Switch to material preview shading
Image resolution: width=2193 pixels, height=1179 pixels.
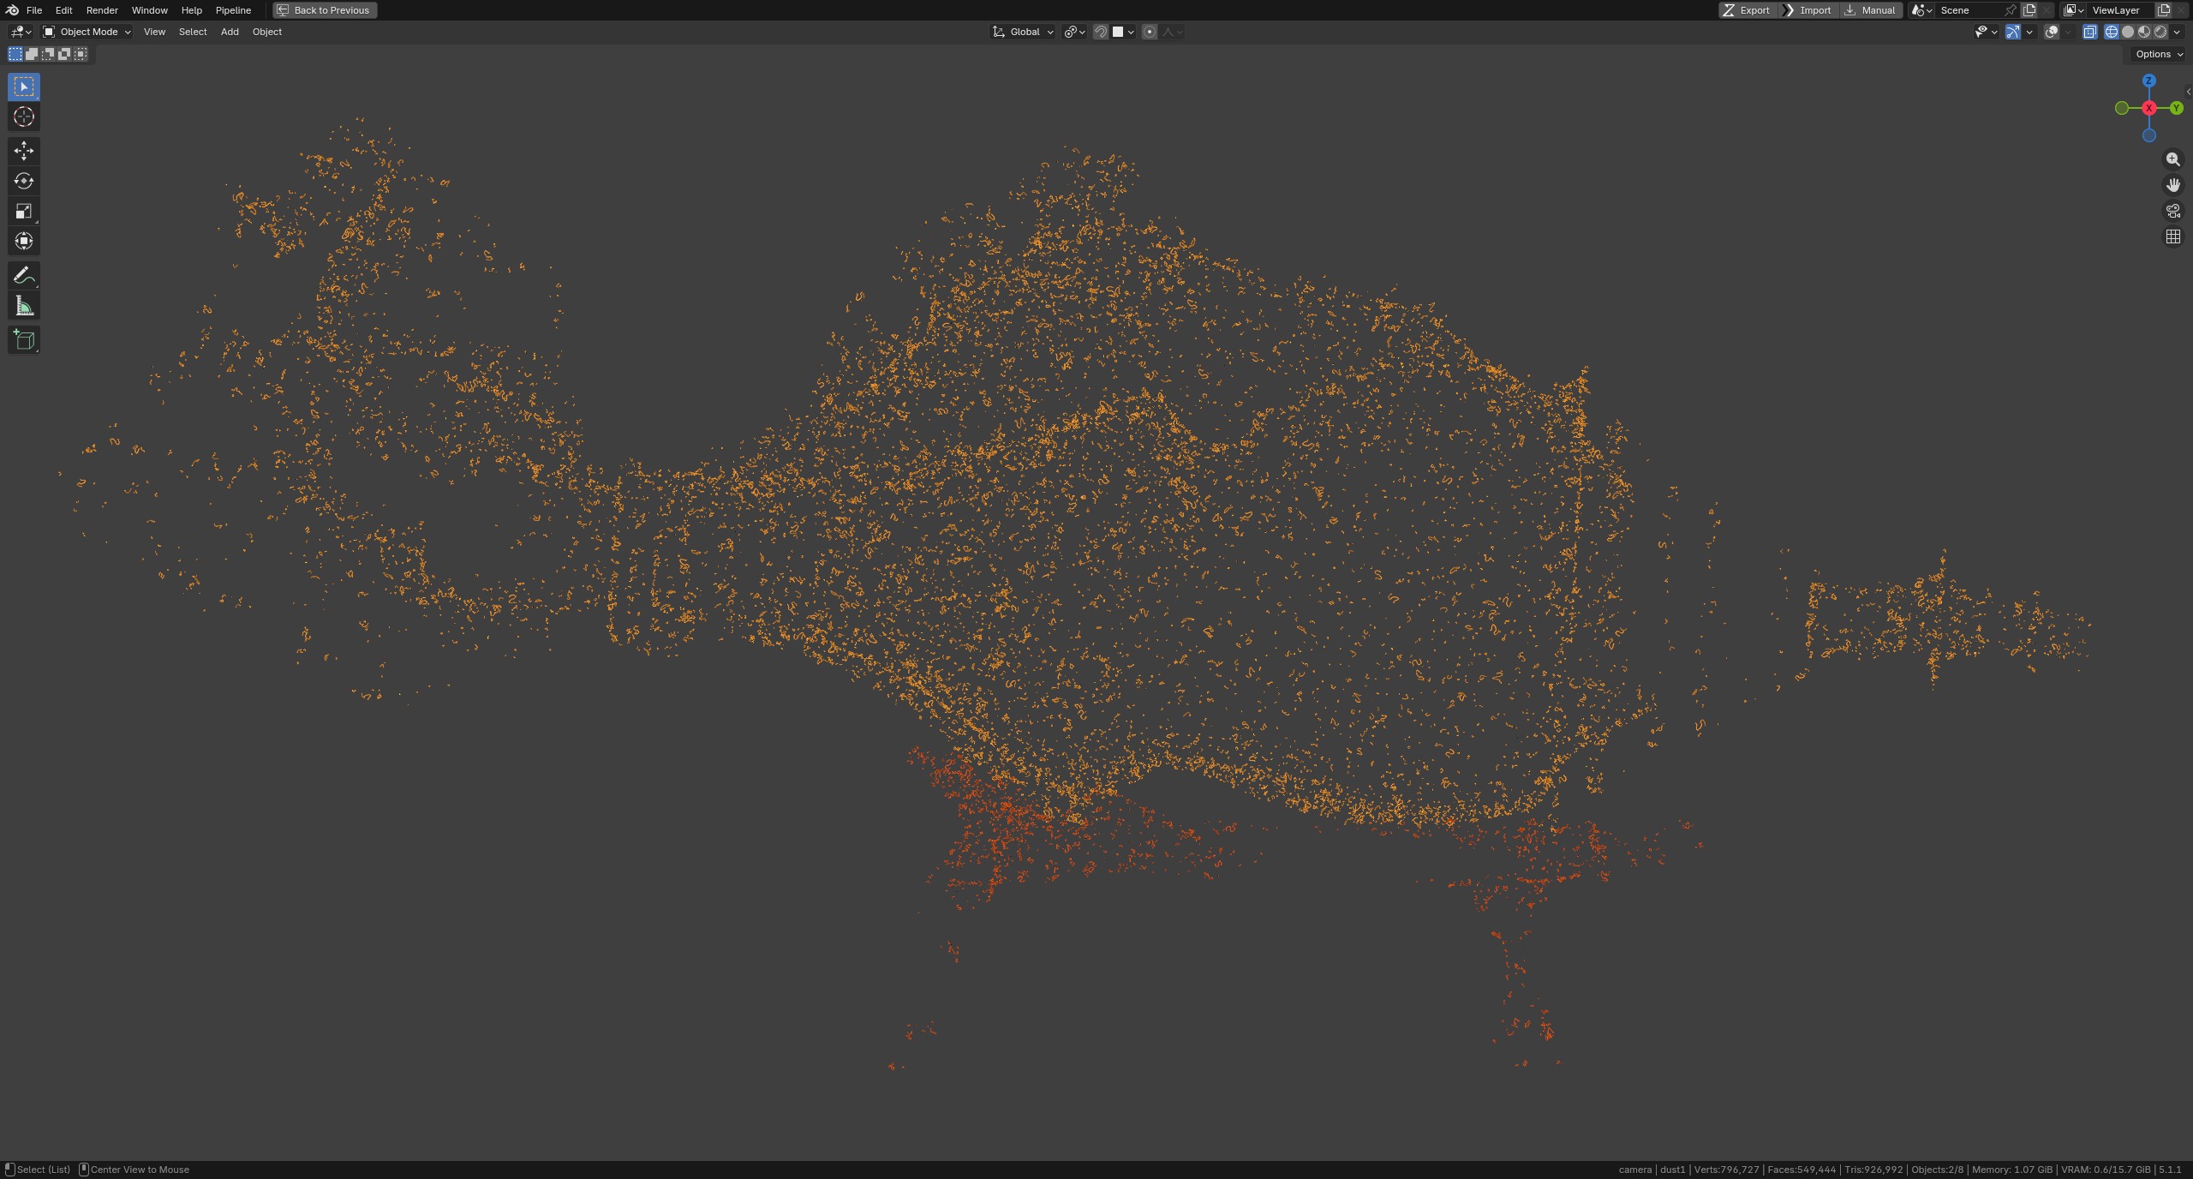[x=2144, y=32]
